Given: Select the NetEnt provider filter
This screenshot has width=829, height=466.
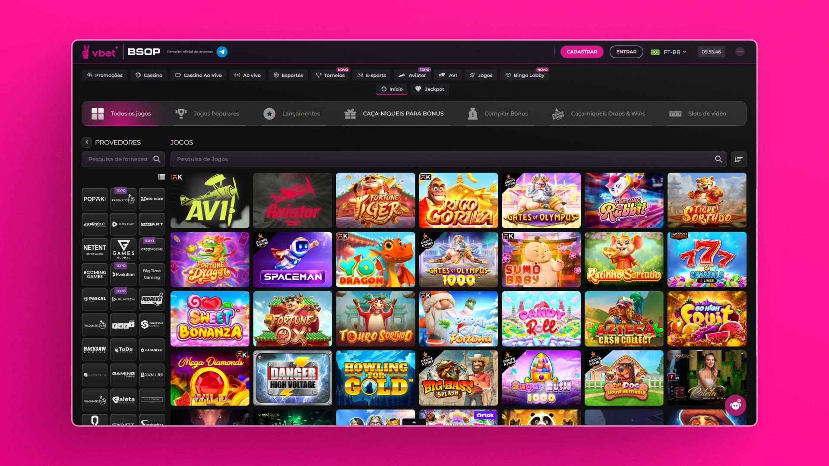Looking at the screenshot, I should (95, 249).
